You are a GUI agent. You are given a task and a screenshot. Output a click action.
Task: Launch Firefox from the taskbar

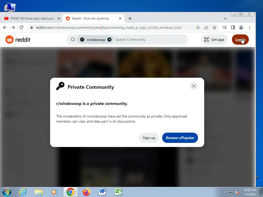pos(86,192)
